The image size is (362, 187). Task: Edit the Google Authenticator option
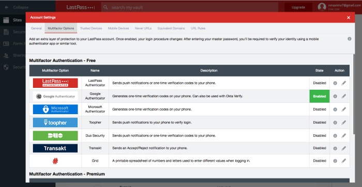[344, 96]
